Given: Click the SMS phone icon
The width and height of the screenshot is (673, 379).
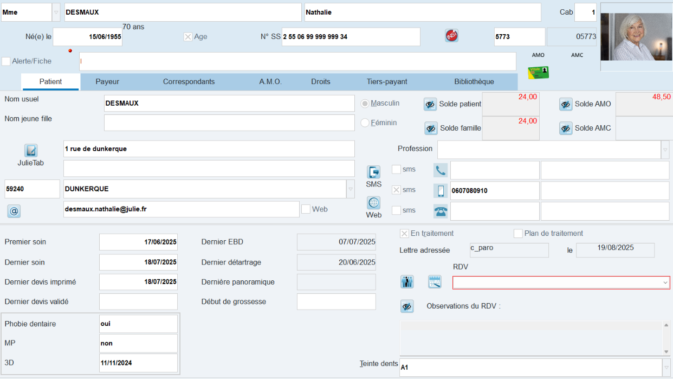Looking at the screenshot, I should click(x=374, y=172).
